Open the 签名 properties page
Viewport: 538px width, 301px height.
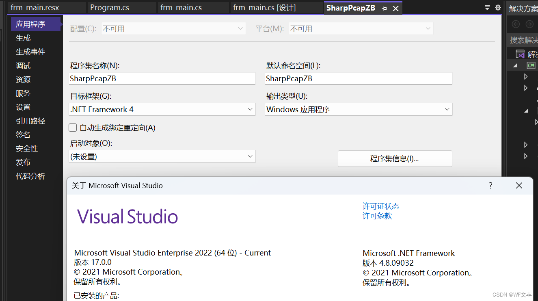point(23,134)
